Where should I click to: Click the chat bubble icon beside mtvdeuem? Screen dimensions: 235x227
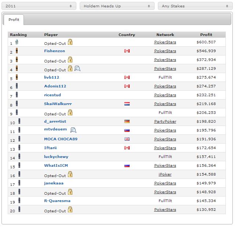click(x=73, y=130)
